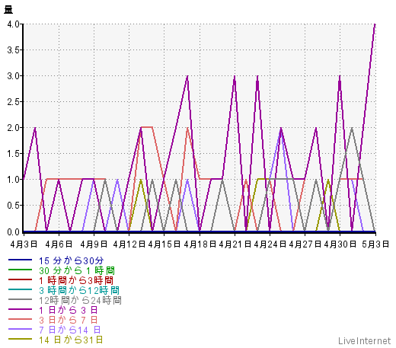This screenshot has width=396, height=348.
Task: Click the 2.0 y-axis value label
Action: [13, 128]
